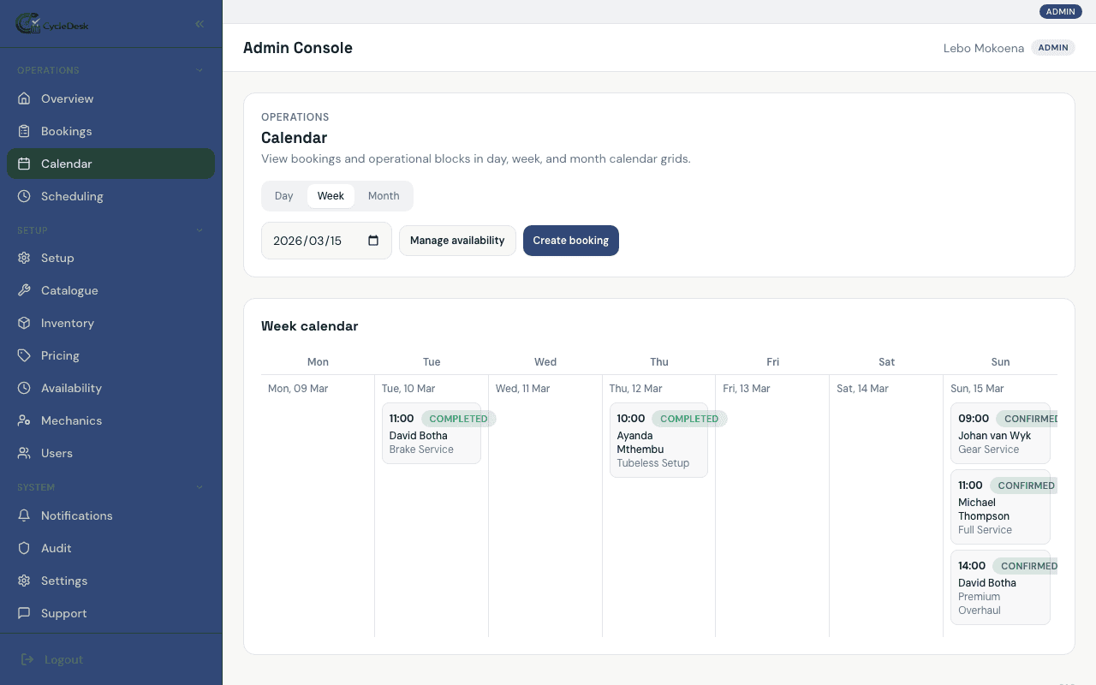This screenshot has height=685, width=1096.
Task: Select the Inventory box icon
Action: [x=24, y=323]
